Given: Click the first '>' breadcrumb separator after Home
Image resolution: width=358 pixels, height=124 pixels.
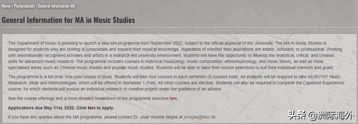Looking at the screenshot, I should click(x=12, y=6).
